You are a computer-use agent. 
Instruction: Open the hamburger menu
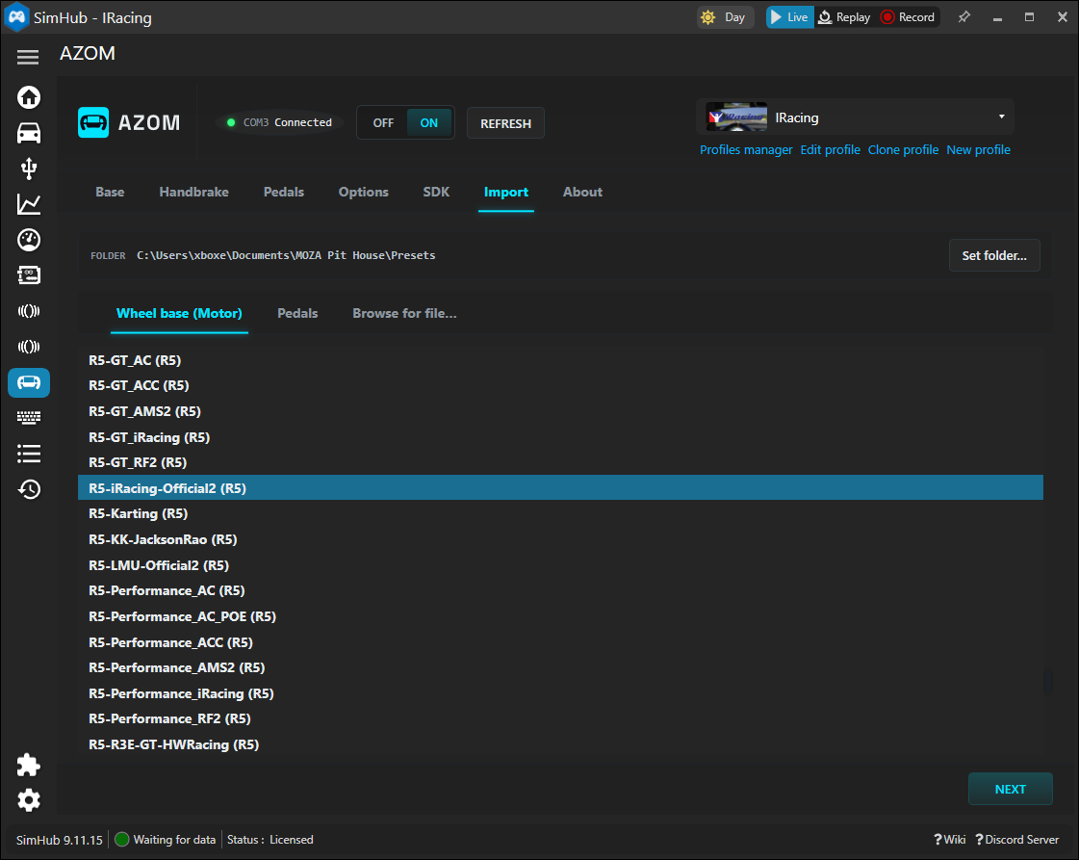click(28, 57)
